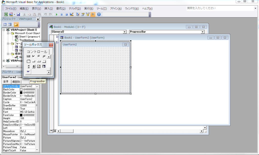Stop execution with the Reset icon
The image size is (259, 155).
pos(67,14)
